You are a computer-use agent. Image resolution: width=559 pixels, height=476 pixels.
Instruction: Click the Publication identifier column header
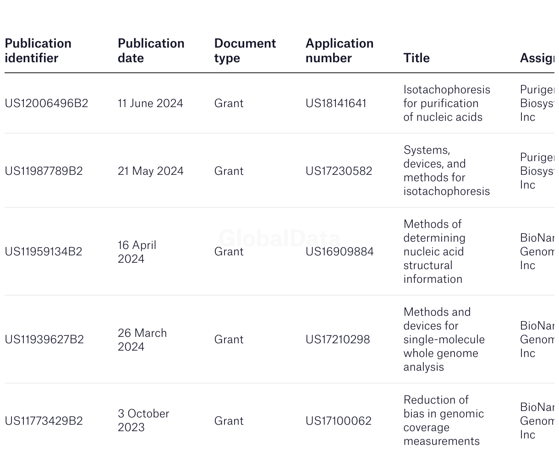coord(38,51)
